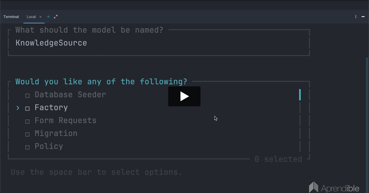The height and width of the screenshot is (193, 369).
Task: Tick the Migration checkbox
Action: [x=27, y=134]
